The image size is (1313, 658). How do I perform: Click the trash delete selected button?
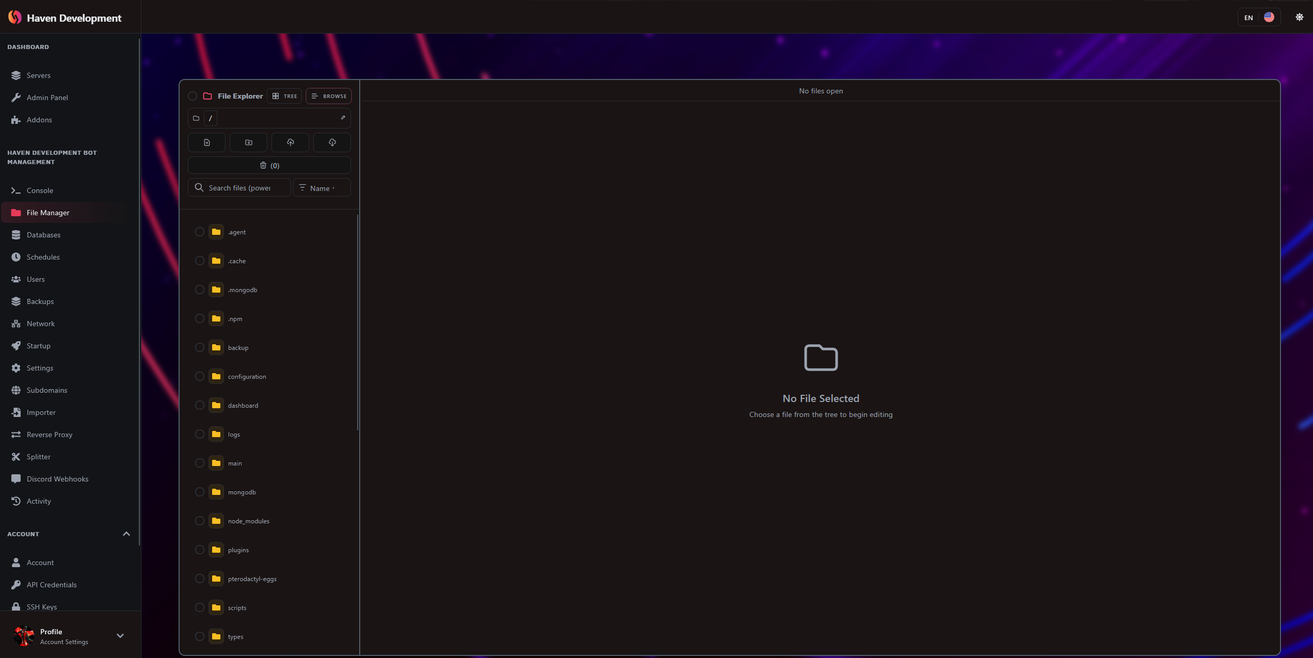(269, 165)
